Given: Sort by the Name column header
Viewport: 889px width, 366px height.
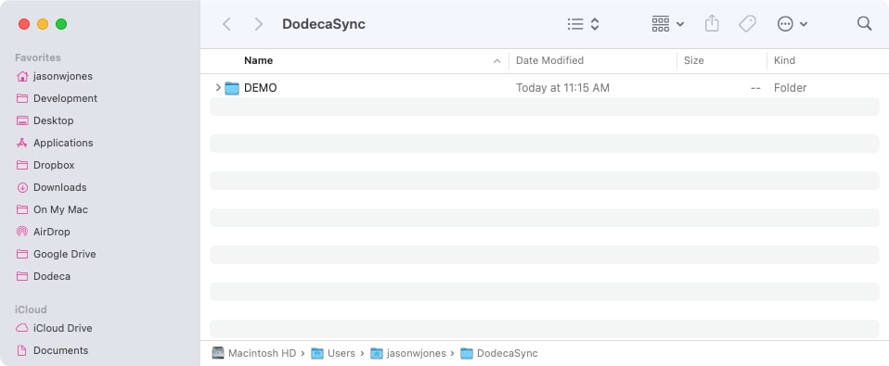Looking at the screenshot, I should [x=258, y=60].
